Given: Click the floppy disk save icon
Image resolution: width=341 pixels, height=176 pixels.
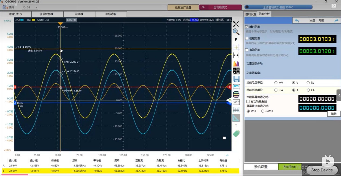Looking at the screenshot, I should pyautogui.click(x=236, y=79).
